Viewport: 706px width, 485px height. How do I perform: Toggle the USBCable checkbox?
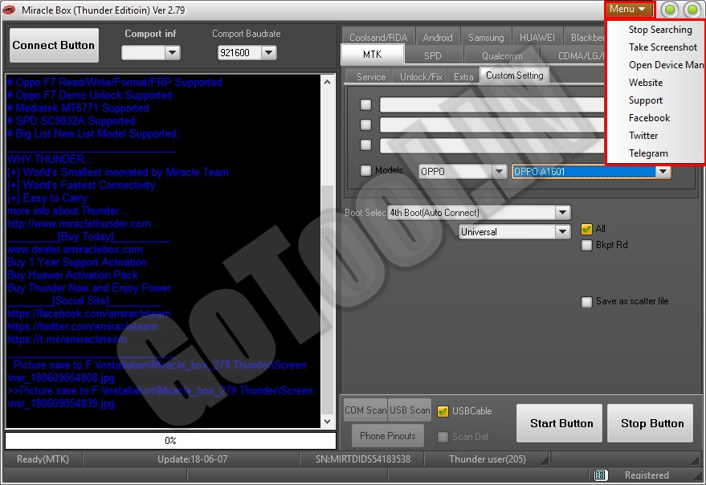[443, 411]
